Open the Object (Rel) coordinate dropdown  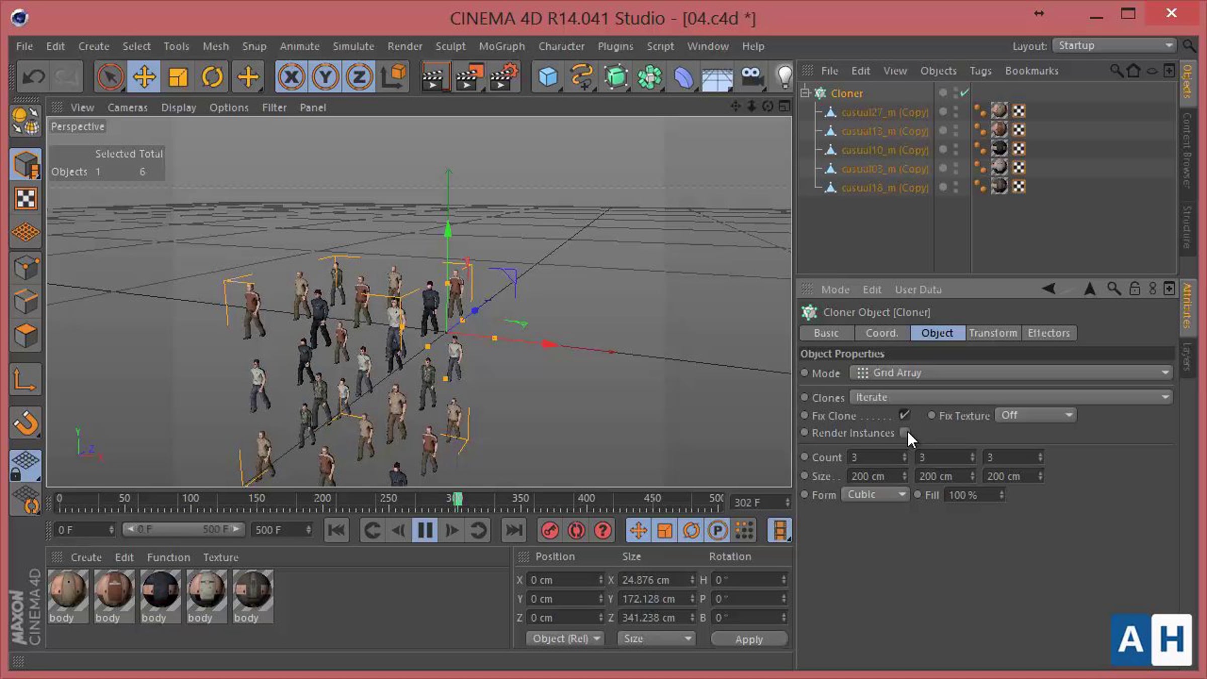[x=564, y=639]
